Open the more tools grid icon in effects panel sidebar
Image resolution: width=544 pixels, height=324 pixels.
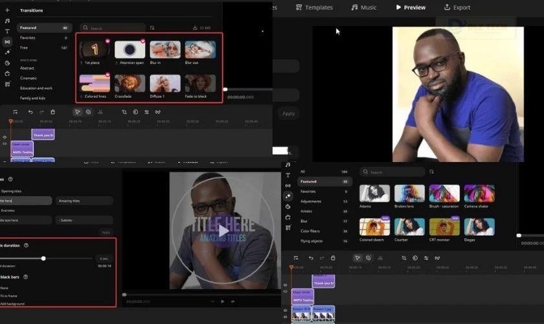(x=288, y=228)
